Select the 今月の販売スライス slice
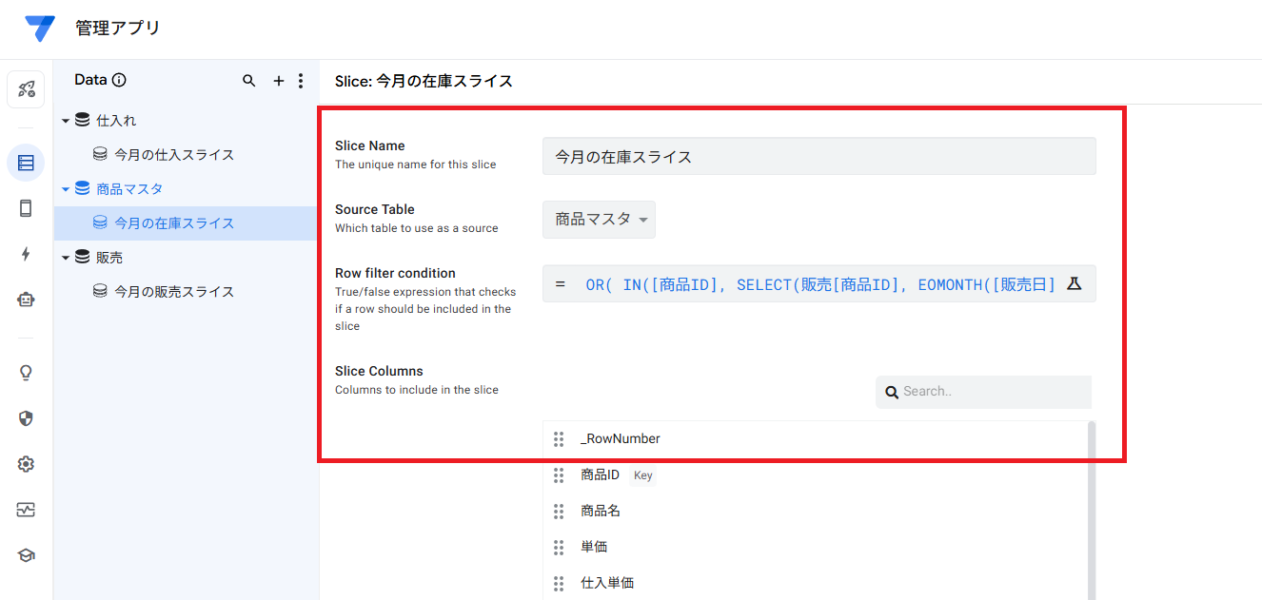Image resolution: width=1262 pixels, height=600 pixels. (x=174, y=292)
